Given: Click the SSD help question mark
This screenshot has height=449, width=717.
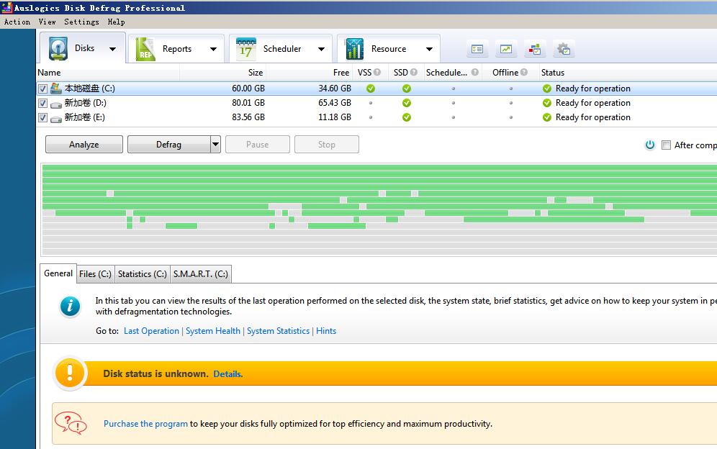Looking at the screenshot, I should click(x=413, y=72).
